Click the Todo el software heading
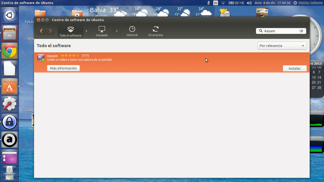The image size is (324, 182). point(54,45)
